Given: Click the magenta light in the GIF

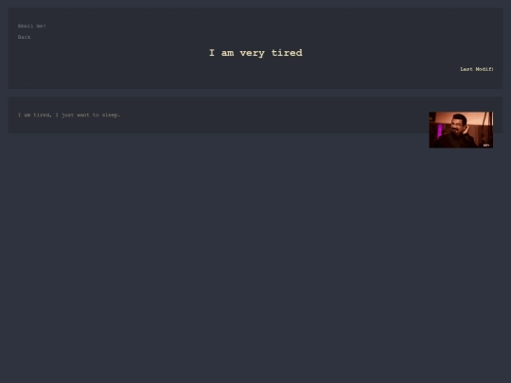Looking at the screenshot, I should click(440, 131).
